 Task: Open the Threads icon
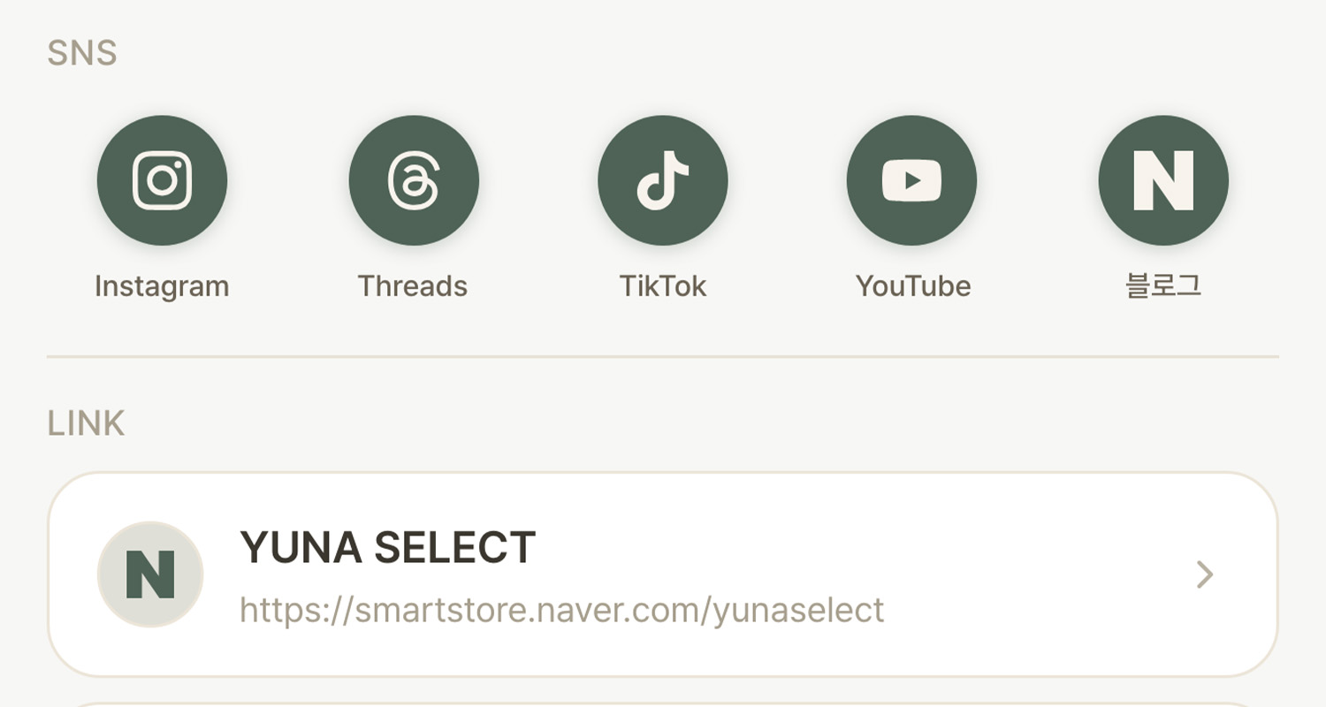click(414, 180)
